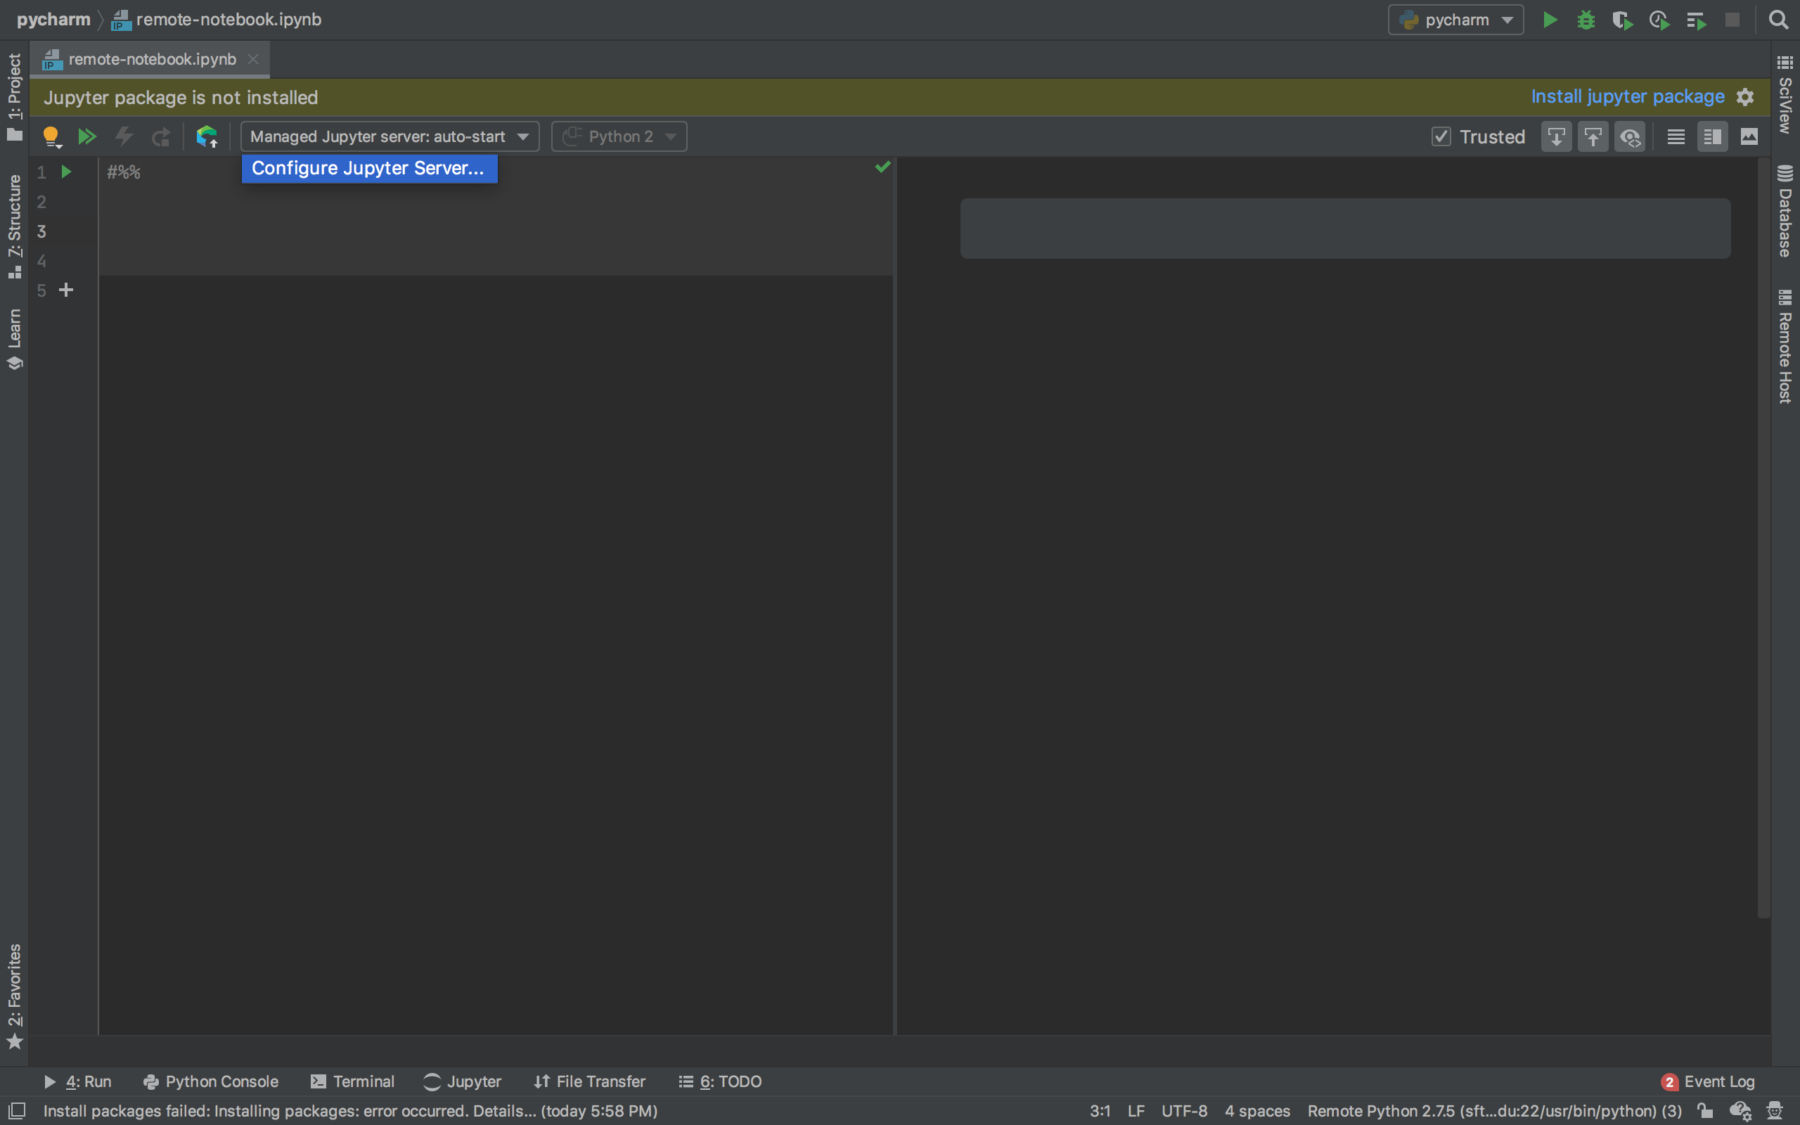The height and width of the screenshot is (1125, 1800).
Task: Switch to split editor and preview mode
Action: (1712, 137)
